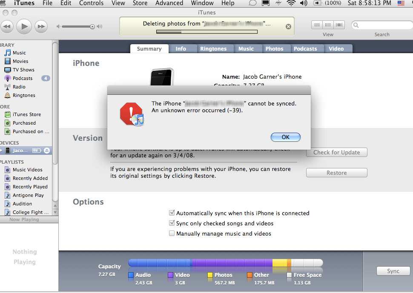Eject the iPhone device
Screen dimensions: 413x293
(47, 151)
